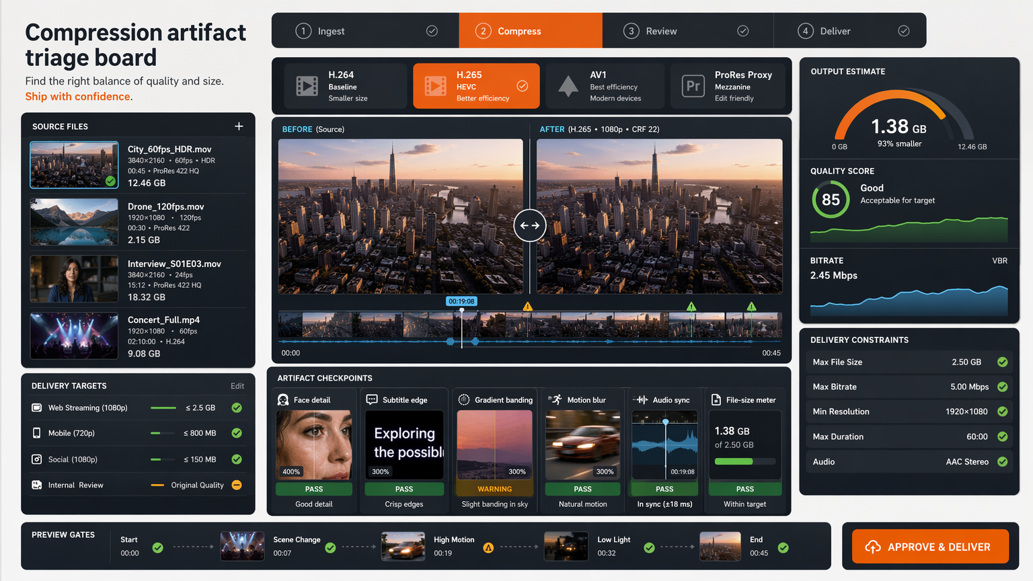This screenshot has height=581, width=1033.
Task: Select the H.264 Baseline codec option
Action: coord(346,86)
